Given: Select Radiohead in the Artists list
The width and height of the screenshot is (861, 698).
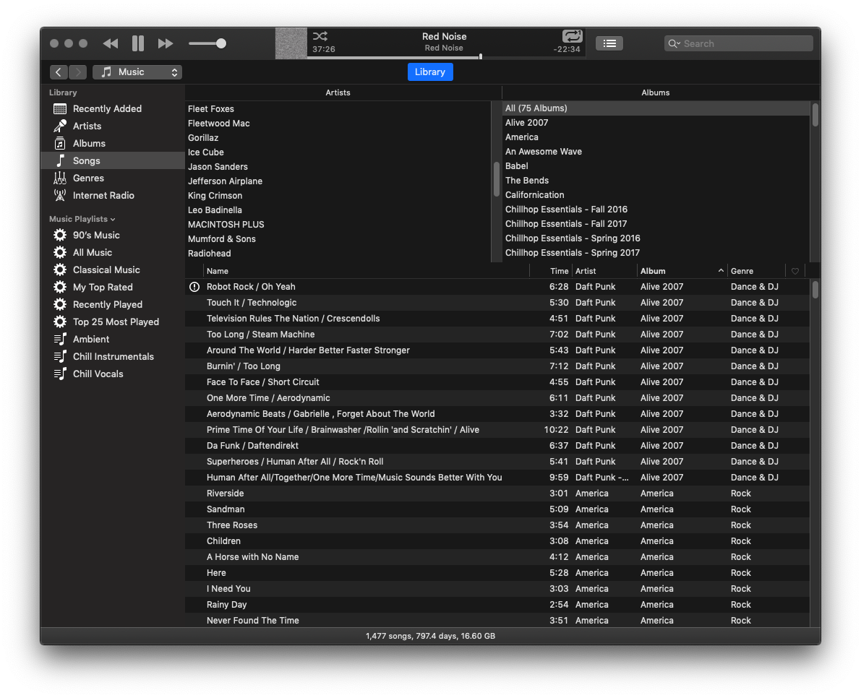Looking at the screenshot, I should tap(338, 254).
